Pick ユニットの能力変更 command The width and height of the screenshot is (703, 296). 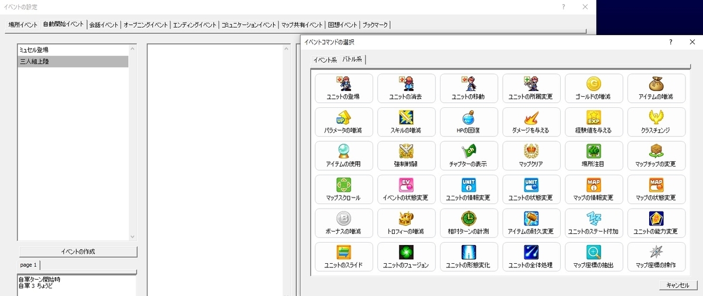656,224
